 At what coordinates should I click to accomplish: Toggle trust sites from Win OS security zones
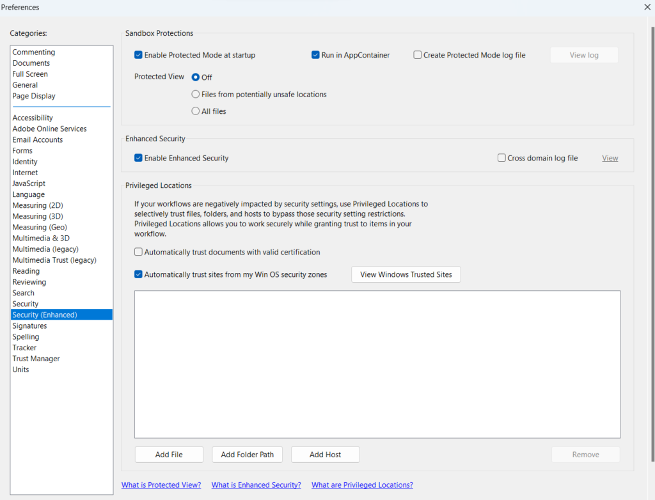139,274
